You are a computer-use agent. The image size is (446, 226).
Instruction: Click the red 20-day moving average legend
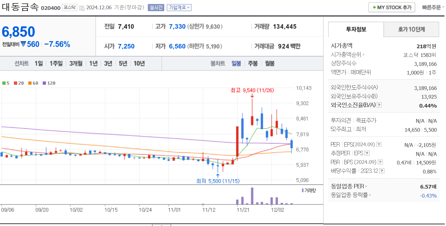click(x=19, y=83)
